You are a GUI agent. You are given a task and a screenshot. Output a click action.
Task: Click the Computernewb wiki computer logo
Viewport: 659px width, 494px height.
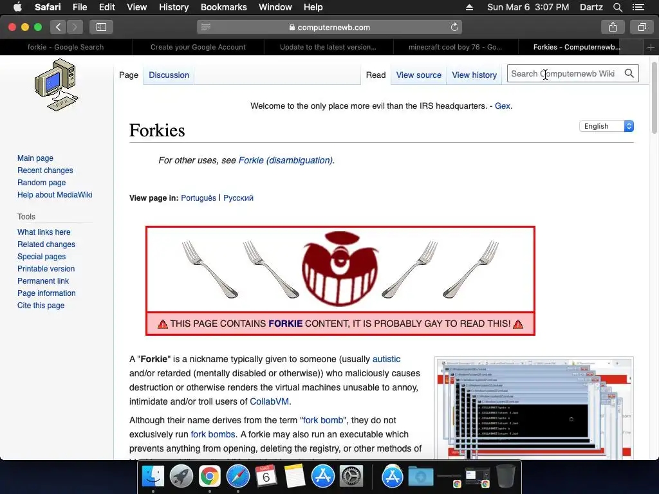[57, 85]
